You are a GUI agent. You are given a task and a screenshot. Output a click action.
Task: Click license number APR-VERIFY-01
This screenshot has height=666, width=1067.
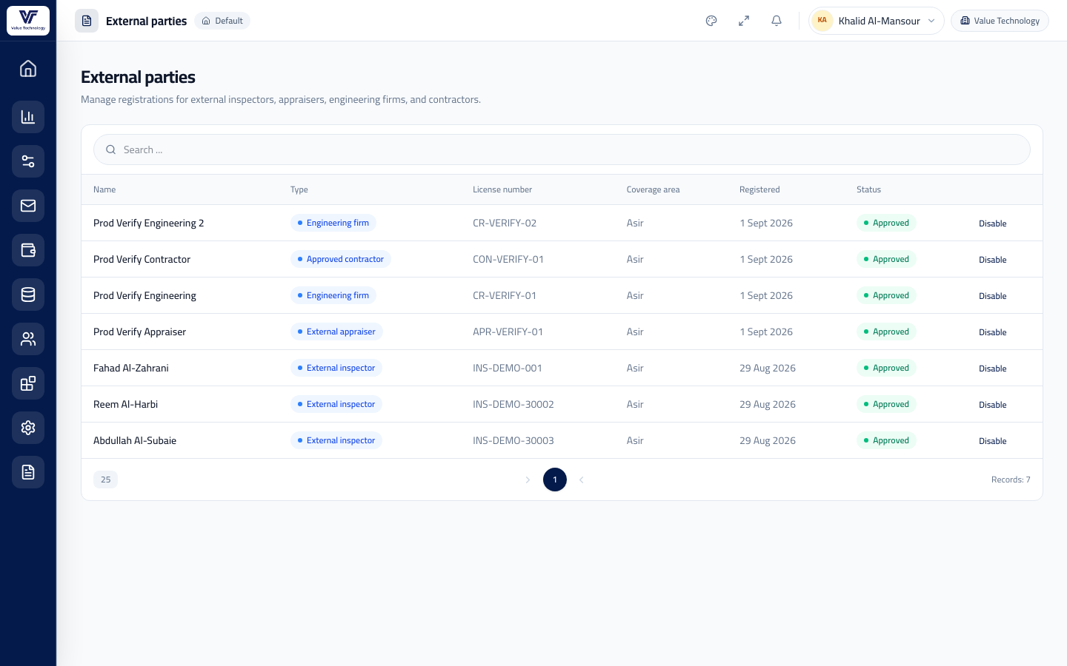point(508,332)
